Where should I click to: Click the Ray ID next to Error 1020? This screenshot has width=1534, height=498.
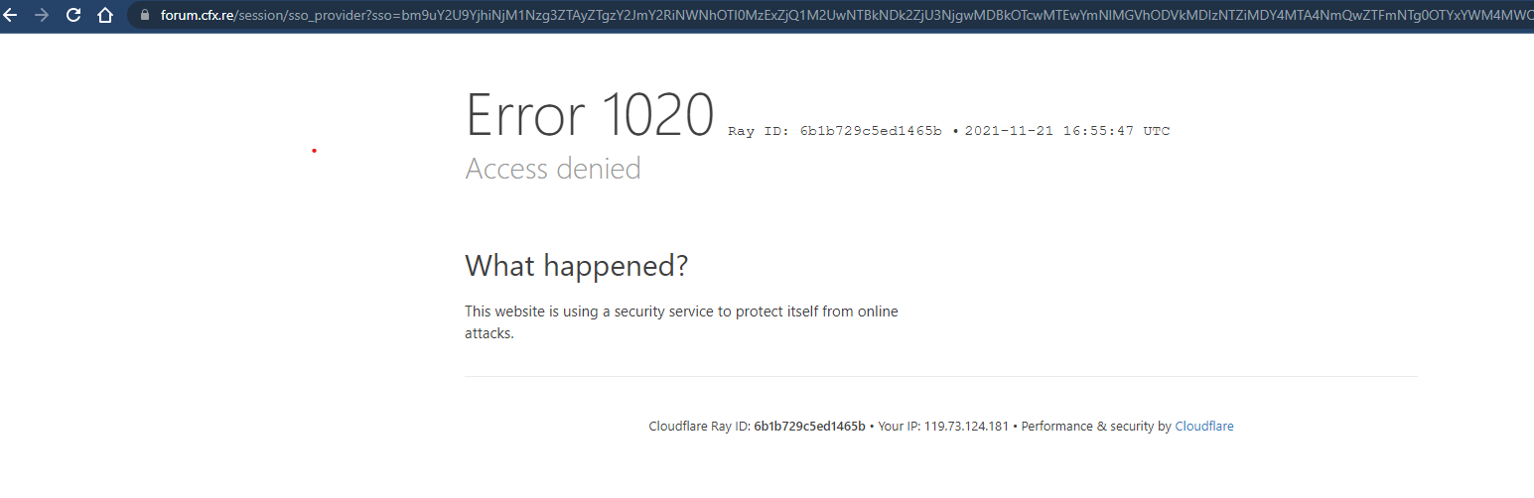[x=834, y=131]
